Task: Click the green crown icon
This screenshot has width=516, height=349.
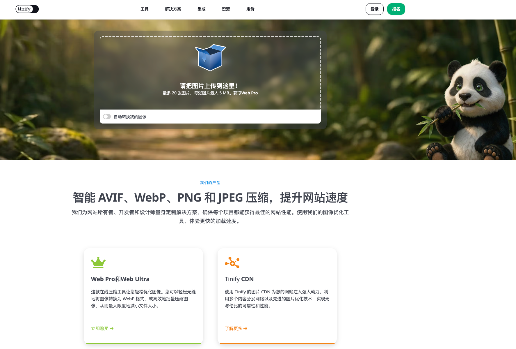Action: click(98, 262)
